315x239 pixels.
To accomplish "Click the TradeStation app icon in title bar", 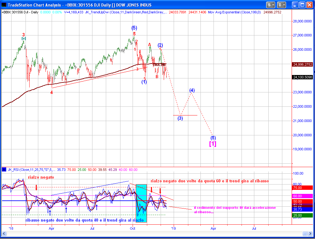I will pos(4,5).
